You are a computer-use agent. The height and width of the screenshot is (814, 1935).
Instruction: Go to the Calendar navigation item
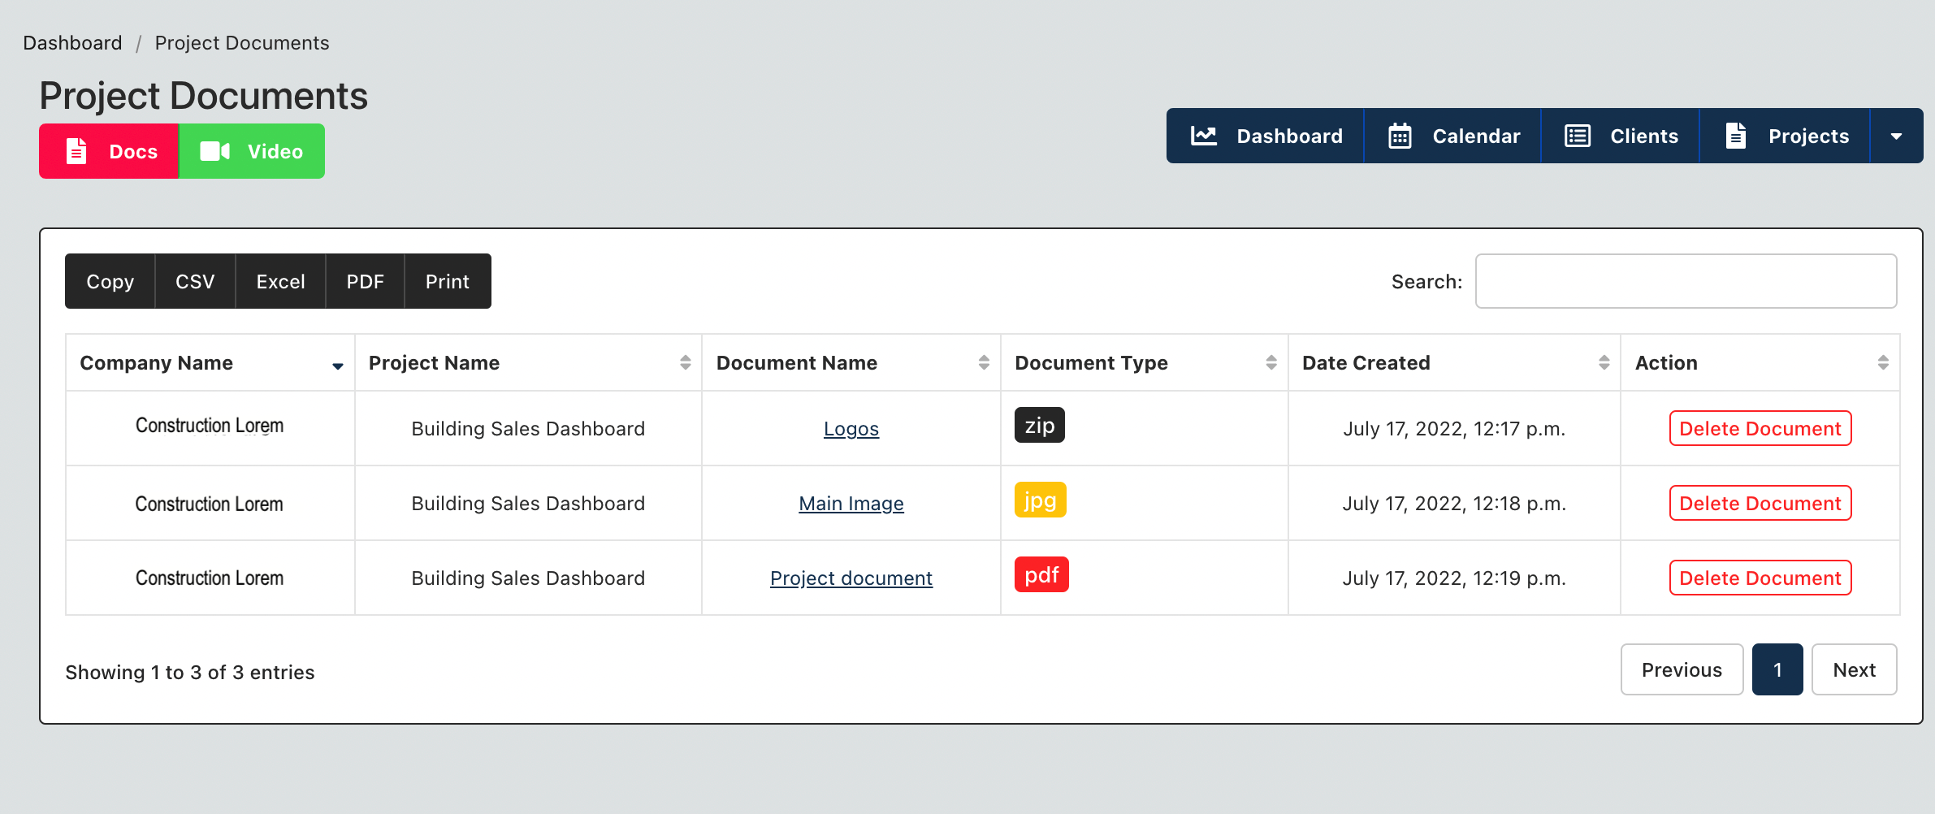[1453, 136]
